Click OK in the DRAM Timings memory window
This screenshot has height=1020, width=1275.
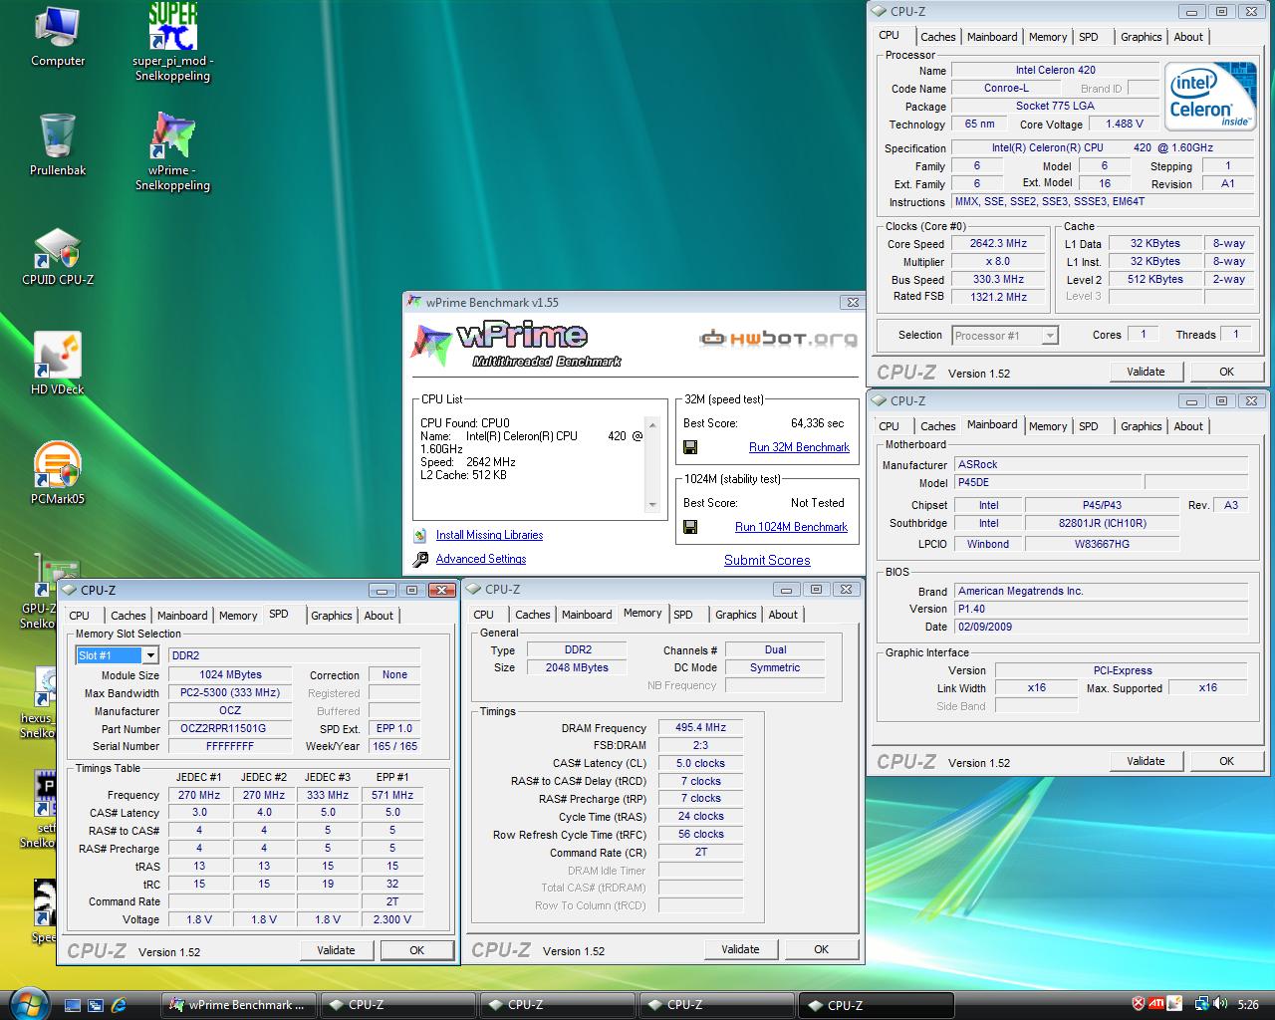click(x=821, y=949)
